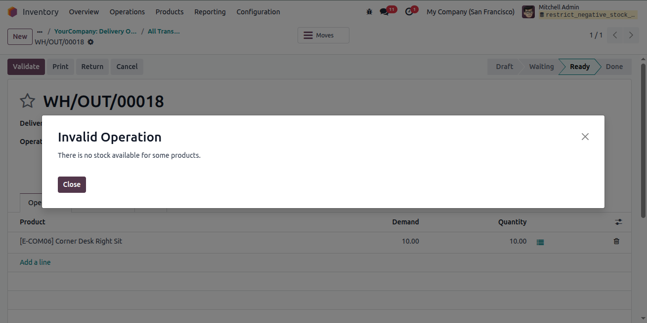The height and width of the screenshot is (323, 647).
Task: Click the Demand column header
Action: [x=405, y=222]
